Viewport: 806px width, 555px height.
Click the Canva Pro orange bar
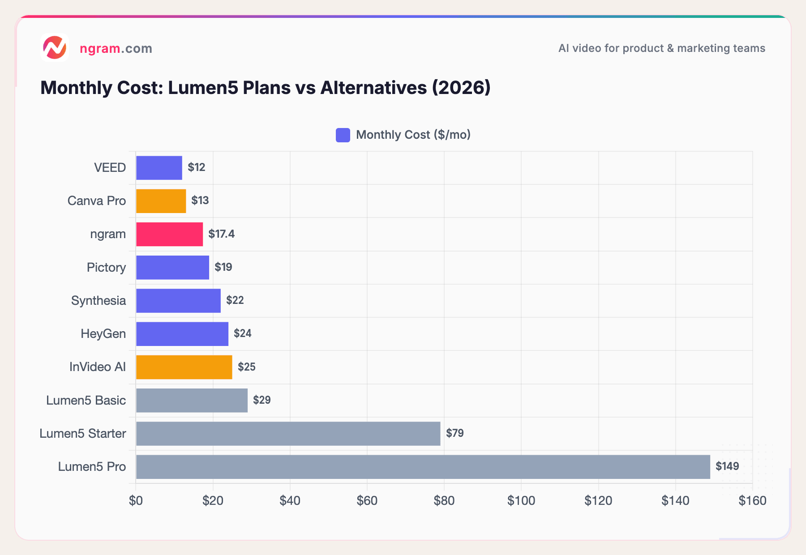click(x=161, y=201)
